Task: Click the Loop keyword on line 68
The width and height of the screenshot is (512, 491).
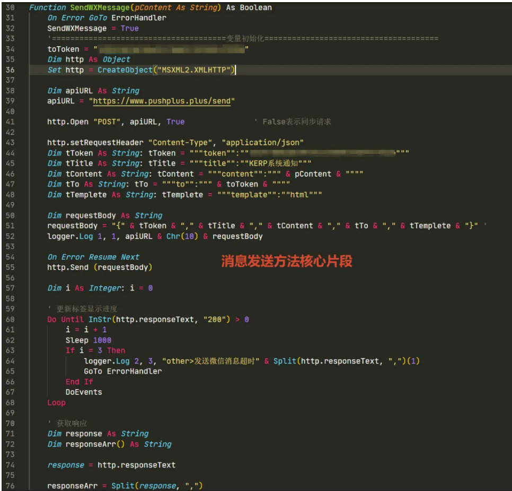Action: [x=57, y=403]
